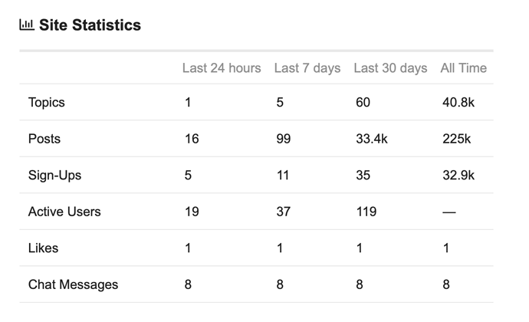Click the Topics row label
This screenshot has width=529, height=322.
47,102
